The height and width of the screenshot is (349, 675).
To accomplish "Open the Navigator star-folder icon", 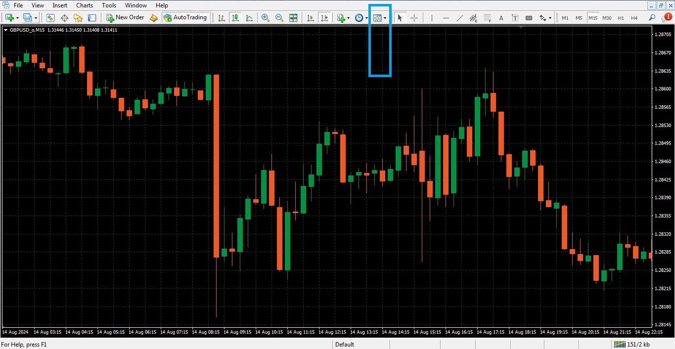I will pos(78,18).
